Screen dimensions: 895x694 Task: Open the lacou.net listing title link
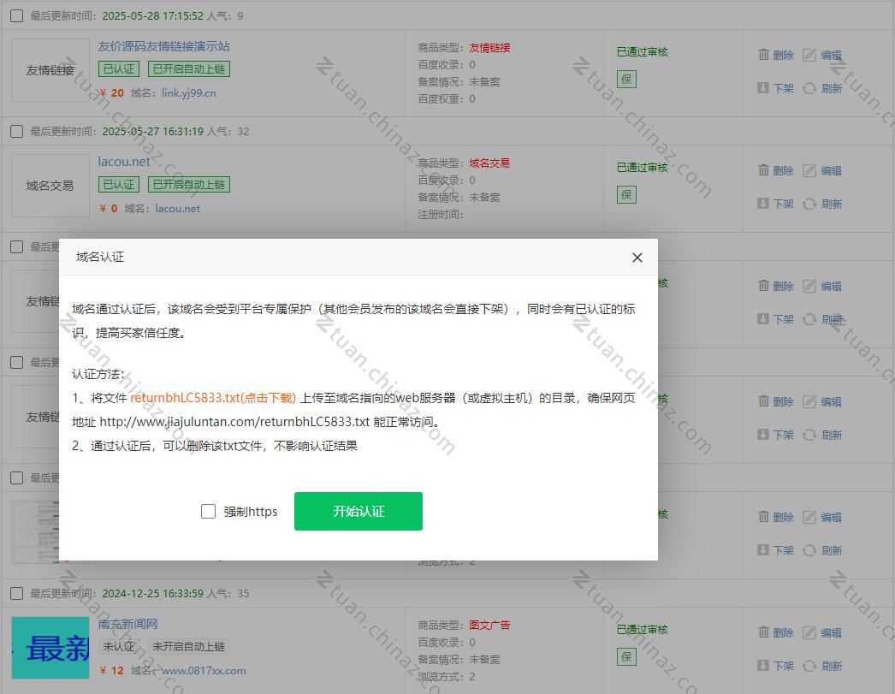pos(124,162)
